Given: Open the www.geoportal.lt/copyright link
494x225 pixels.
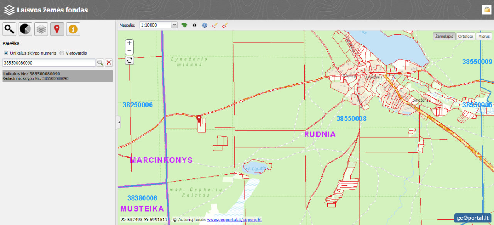Looking at the screenshot, I should pyautogui.click(x=234, y=220).
